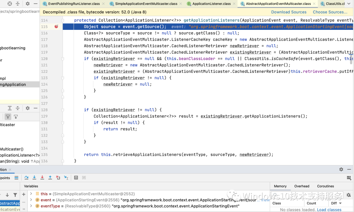This screenshot has height=212, width=354.
Task: Open the Coroutines tab
Action: click(325, 186)
